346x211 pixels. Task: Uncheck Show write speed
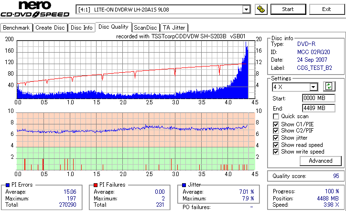coord(276,152)
